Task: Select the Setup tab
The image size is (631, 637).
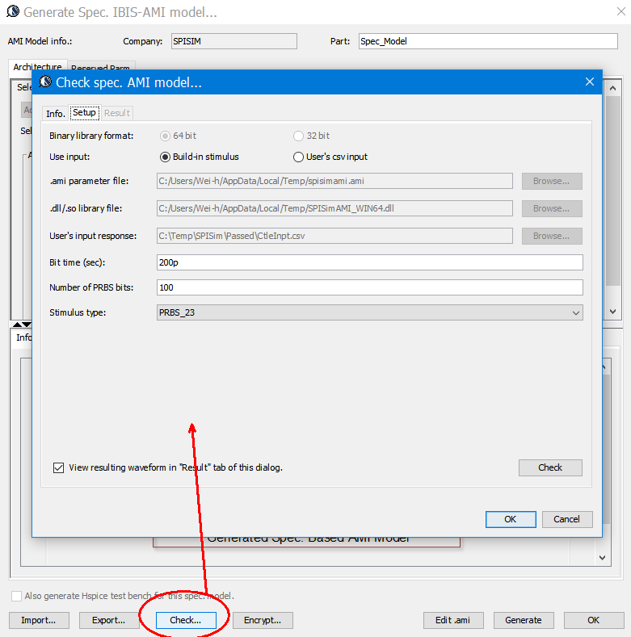Action: [84, 113]
